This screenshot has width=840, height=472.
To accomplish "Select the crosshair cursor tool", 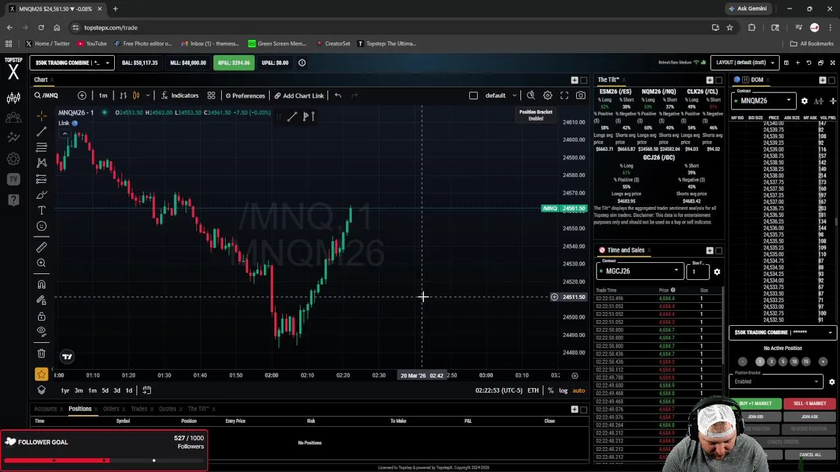I will 41,116.
